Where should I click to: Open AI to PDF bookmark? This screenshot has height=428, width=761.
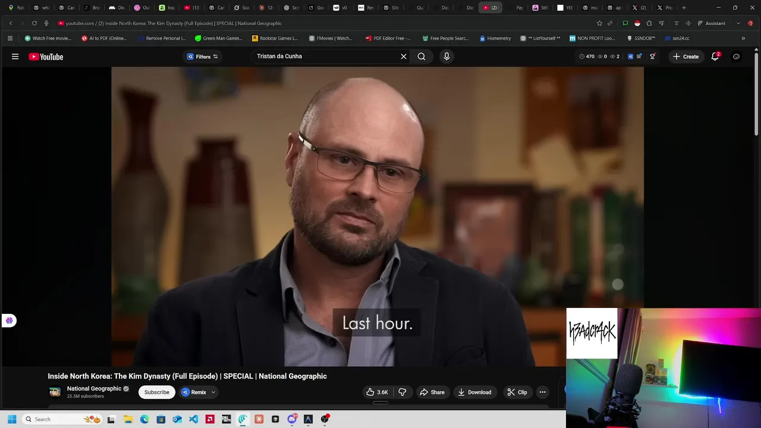point(104,38)
